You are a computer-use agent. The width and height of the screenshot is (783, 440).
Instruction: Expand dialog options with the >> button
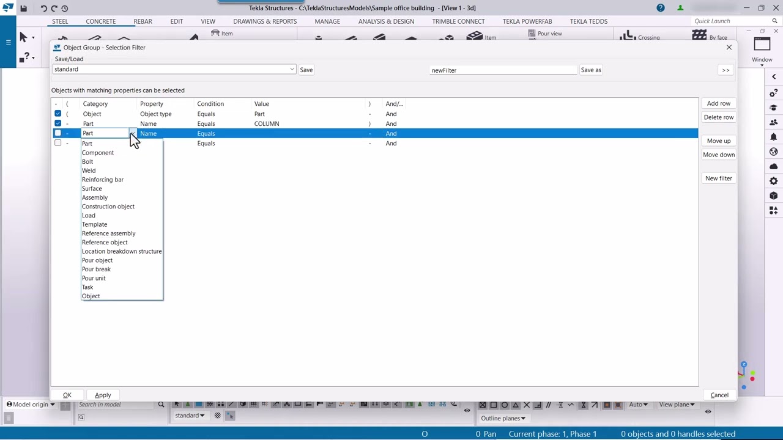coord(725,70)
